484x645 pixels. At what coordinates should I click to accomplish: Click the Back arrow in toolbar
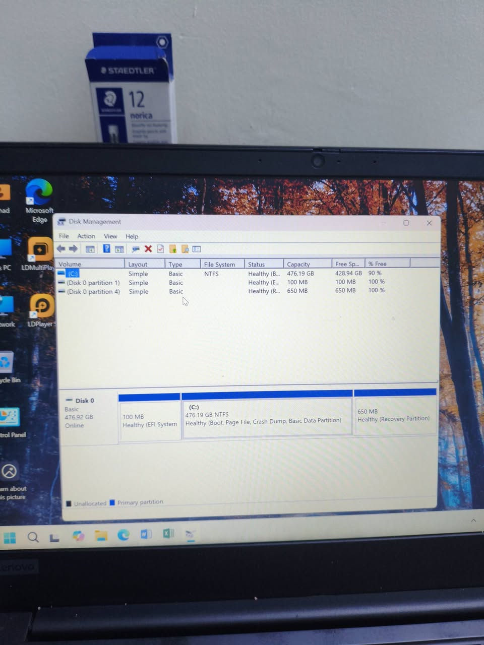[61, 248]
